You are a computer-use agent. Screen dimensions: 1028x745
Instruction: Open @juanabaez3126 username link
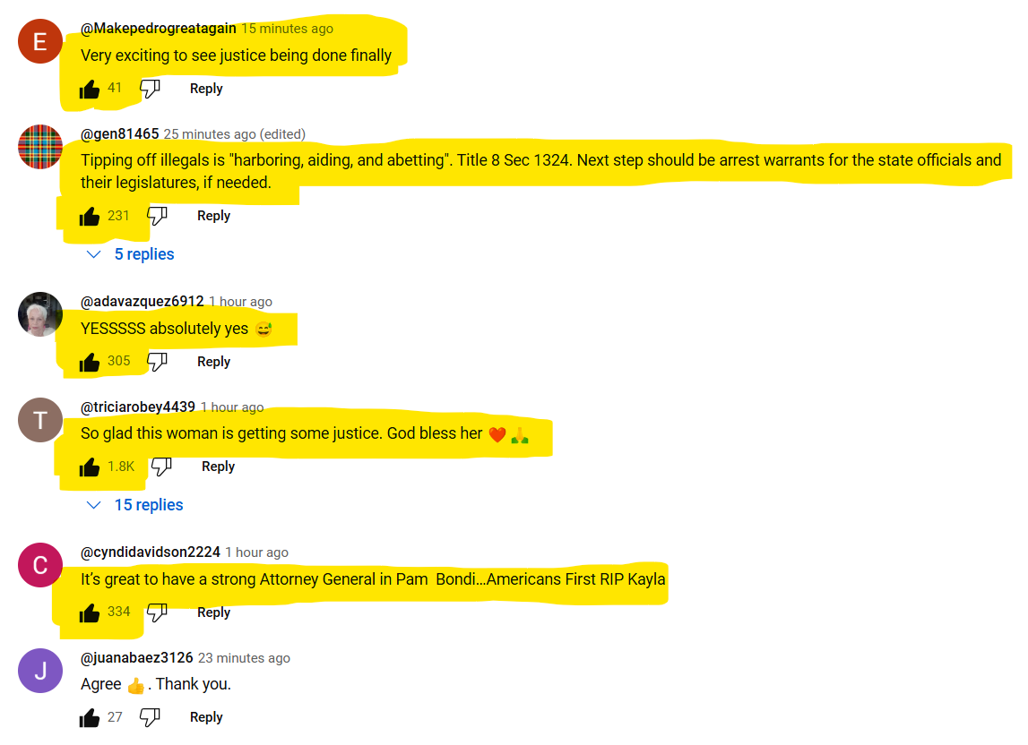[136, 658]
